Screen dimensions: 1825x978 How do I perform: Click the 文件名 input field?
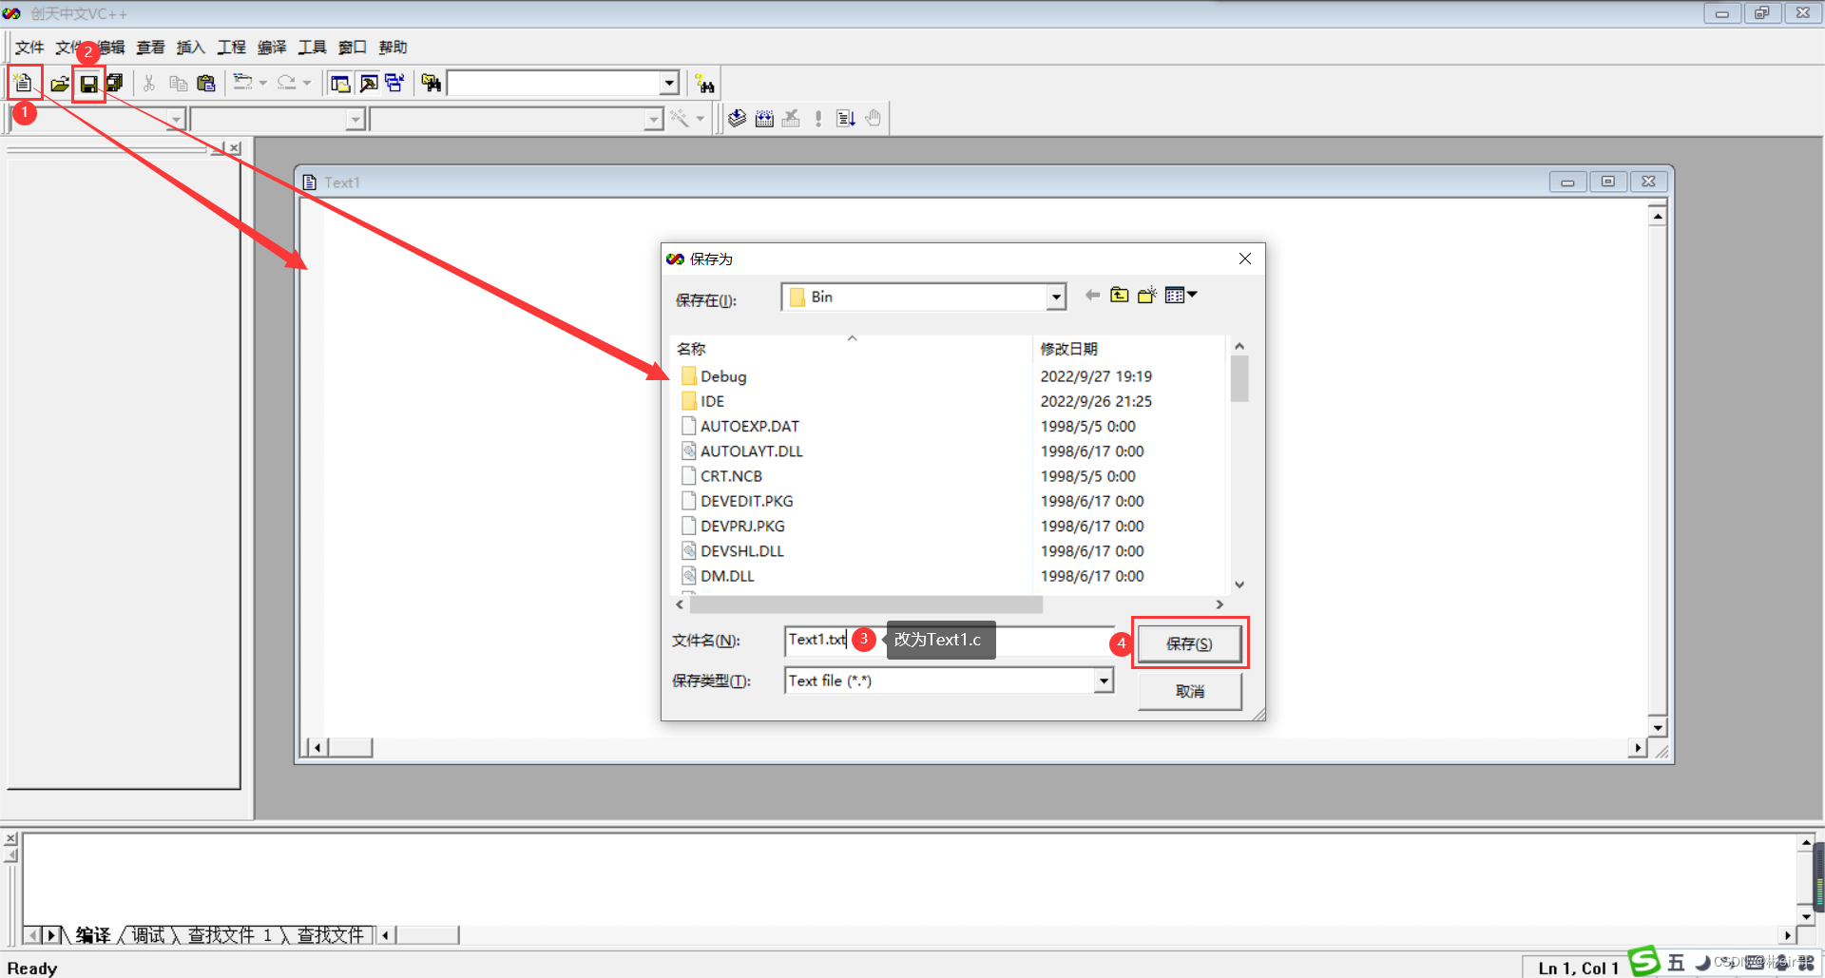[949, 641]
